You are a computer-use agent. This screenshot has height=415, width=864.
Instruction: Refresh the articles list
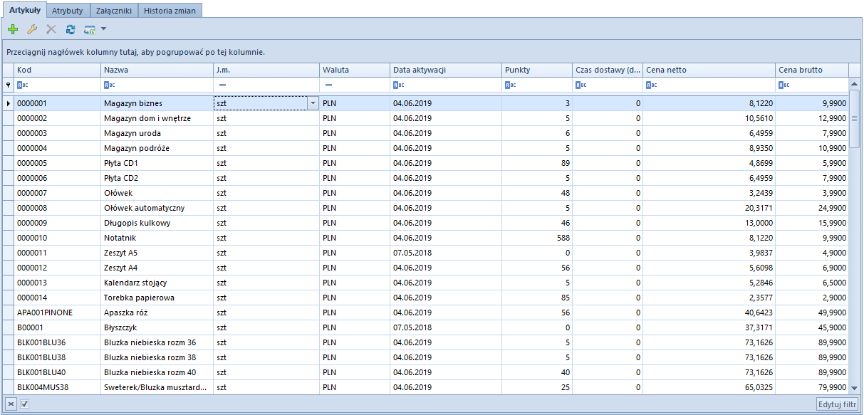(71, 30)
